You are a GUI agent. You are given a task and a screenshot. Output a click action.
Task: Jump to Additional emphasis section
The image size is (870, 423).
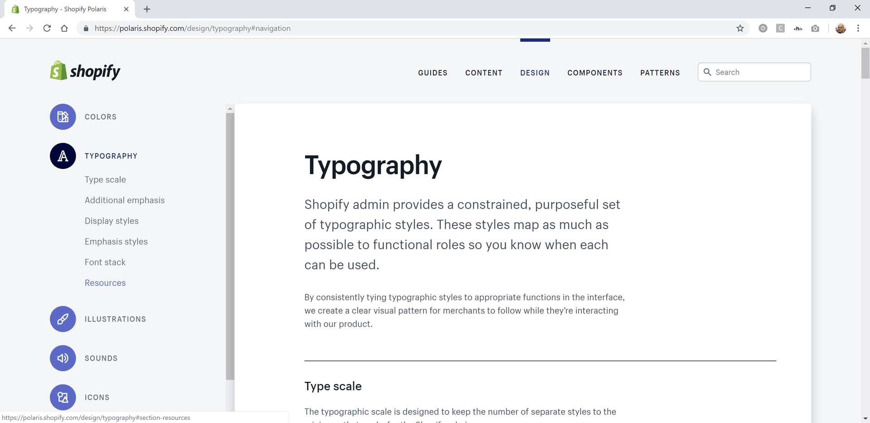pos(125,200)
